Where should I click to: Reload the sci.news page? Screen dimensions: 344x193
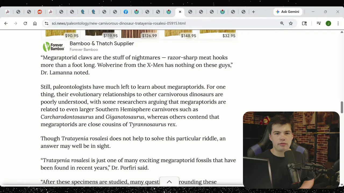[25, 23]
